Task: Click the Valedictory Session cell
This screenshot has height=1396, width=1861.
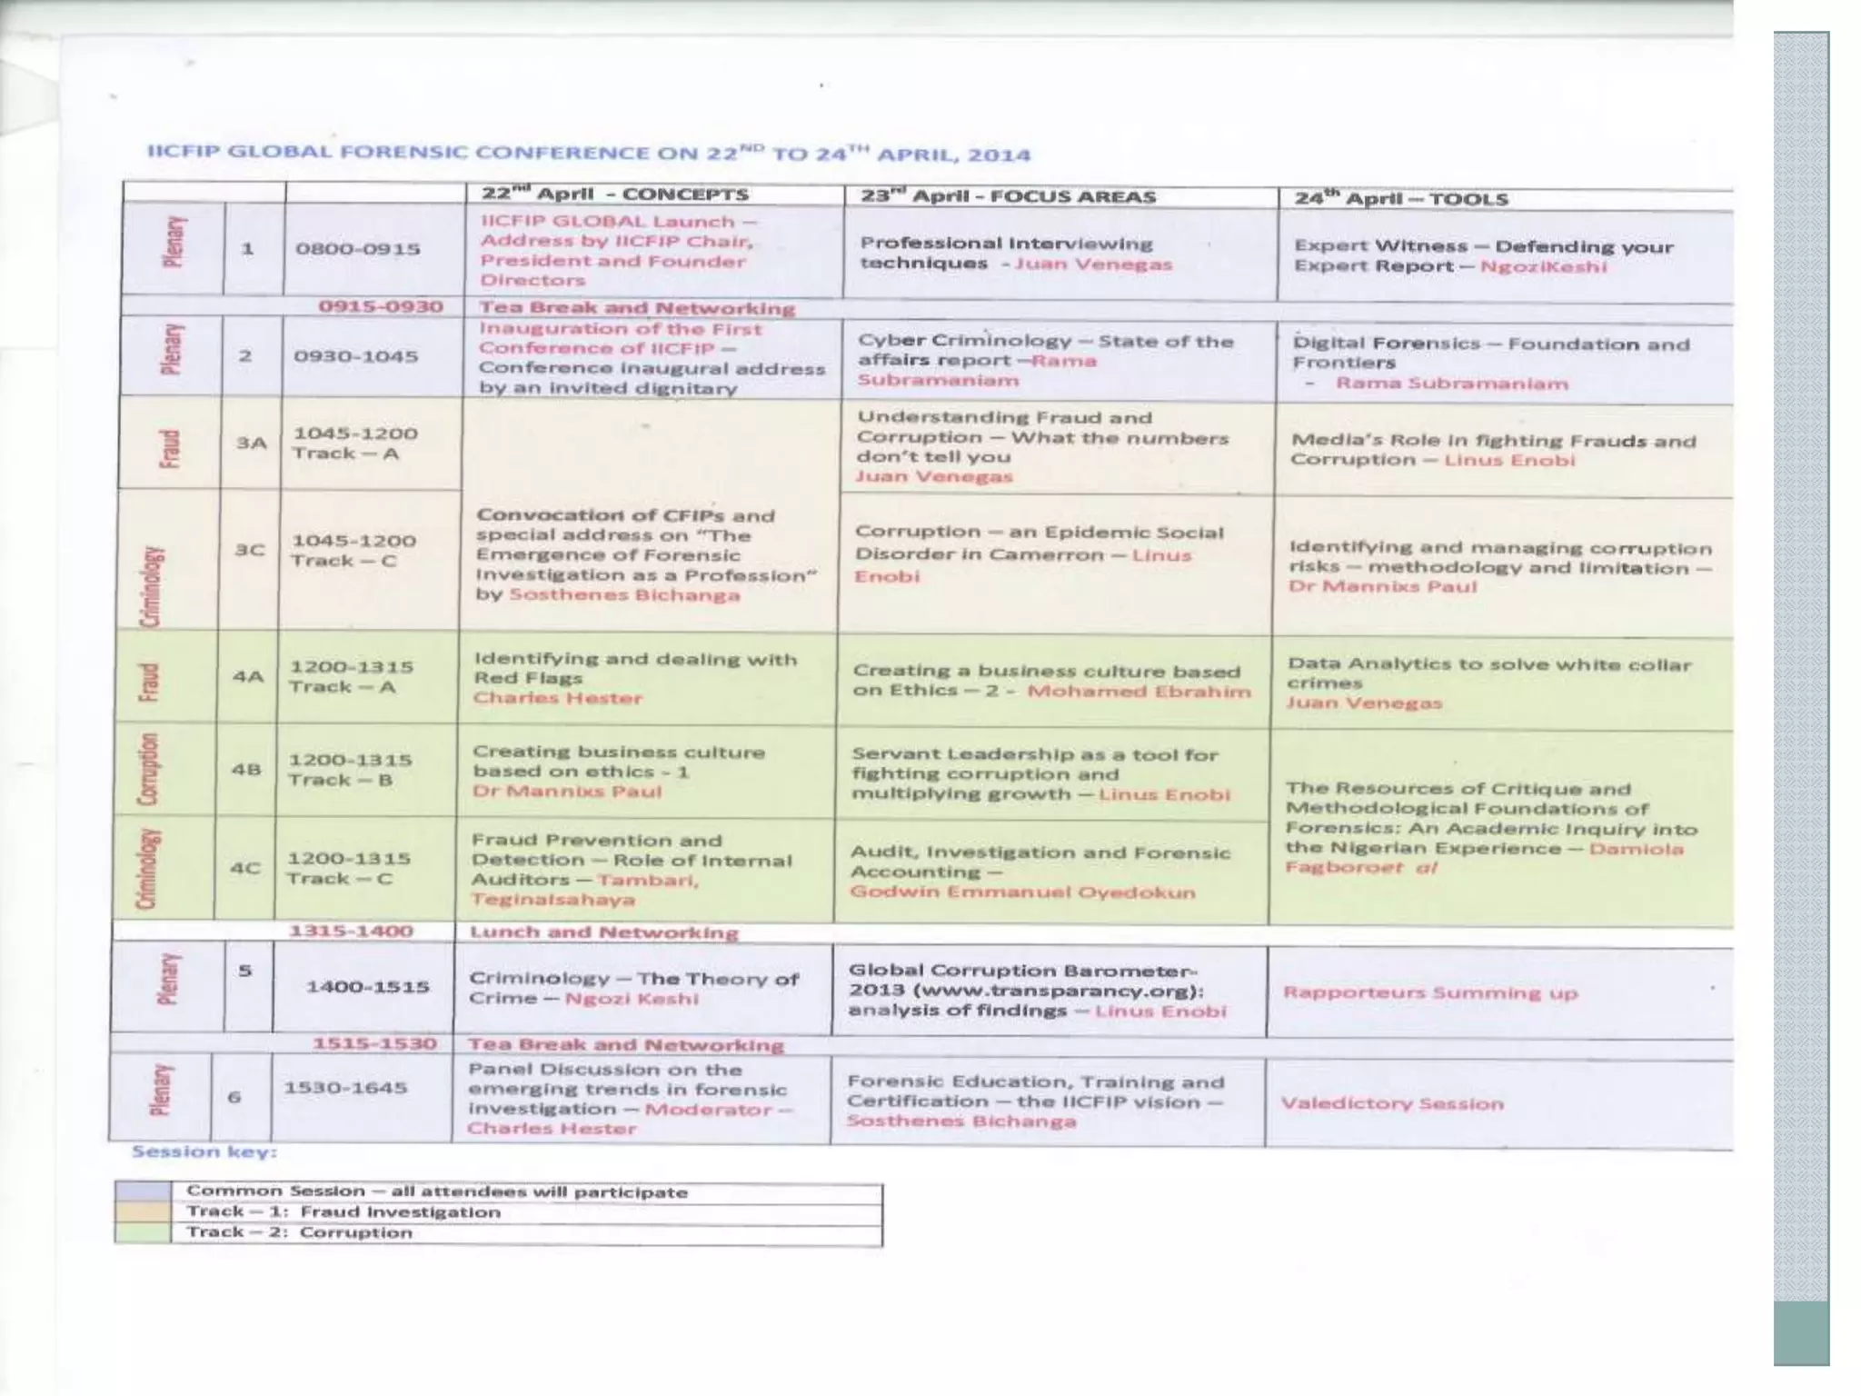Action: pos(1392,1103)
